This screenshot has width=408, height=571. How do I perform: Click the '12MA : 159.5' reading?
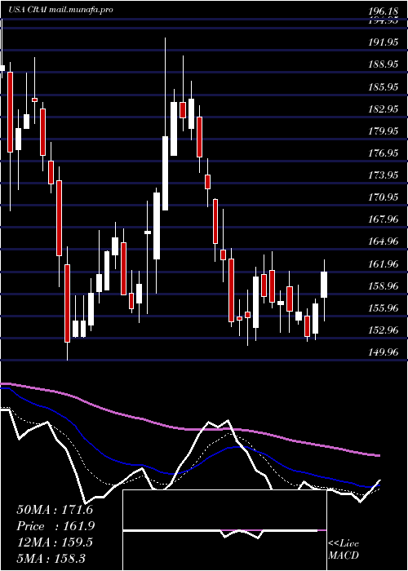coord(55,542)
